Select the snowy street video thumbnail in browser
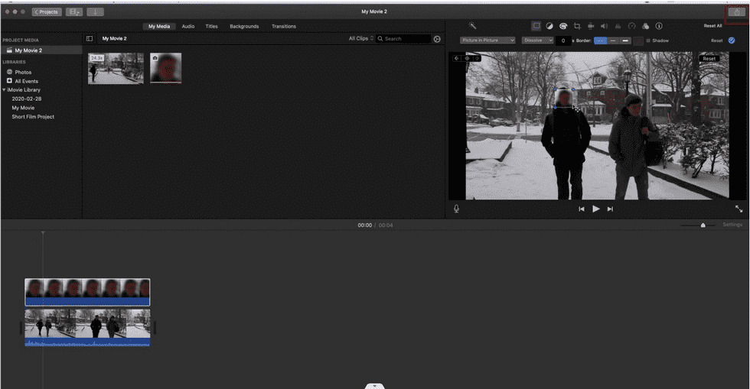Viewport: 750px width, 389px height. click(x=116, y=68)
